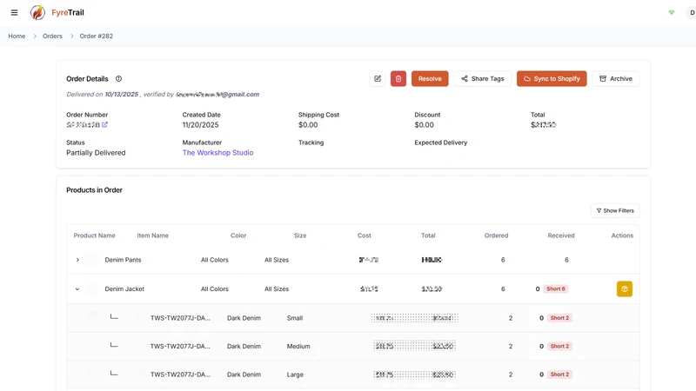Click the Large size cell
696x391 pixels.
pyautogui.click(x=295, y=374)
